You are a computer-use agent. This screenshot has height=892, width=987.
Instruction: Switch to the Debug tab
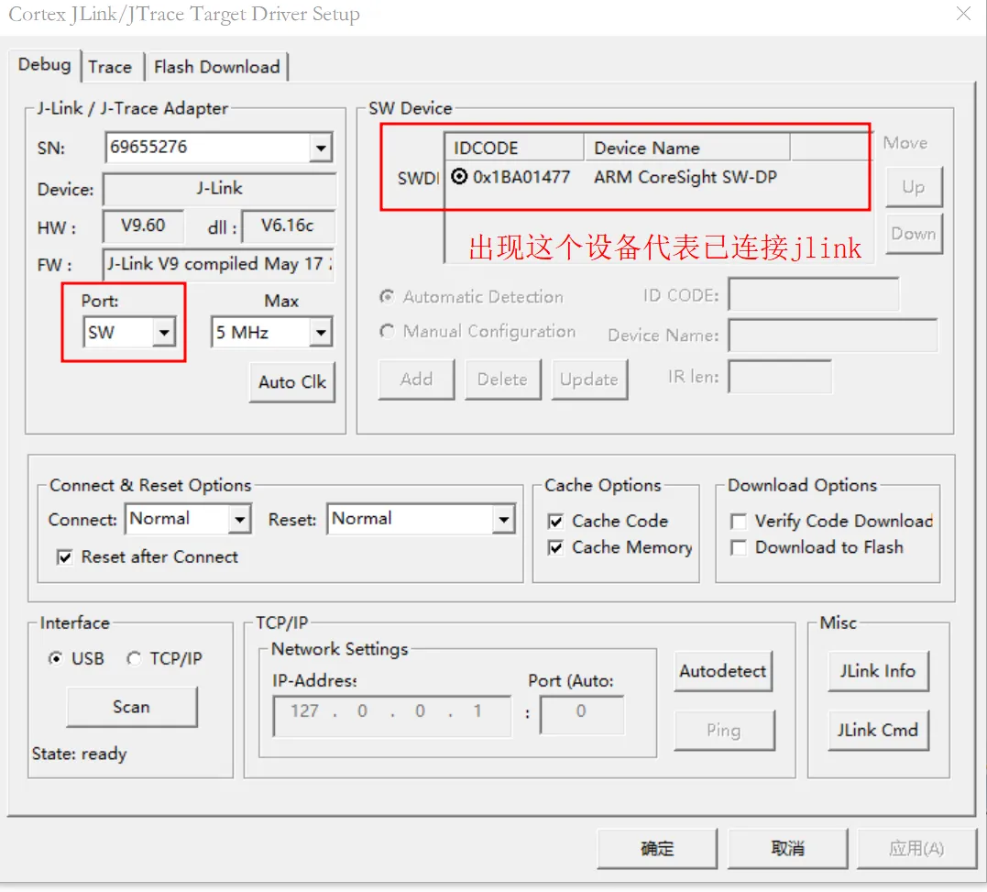(x=44, y=65)
